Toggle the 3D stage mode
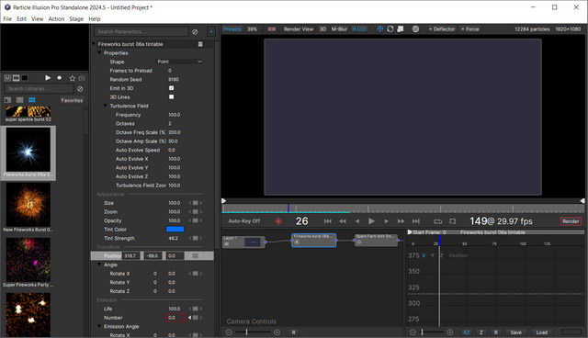Screen dimensions: 588x338 [322, 28]
